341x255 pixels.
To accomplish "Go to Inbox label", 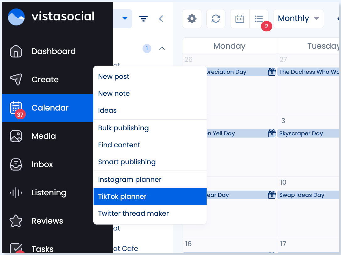I will pyautogui.click(x=42, y=165).
